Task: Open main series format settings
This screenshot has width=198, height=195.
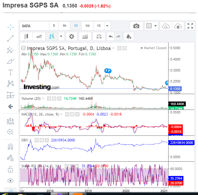Action: [124, 48]
